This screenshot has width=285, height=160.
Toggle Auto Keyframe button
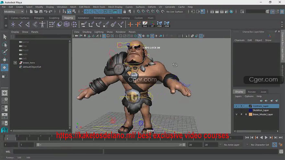point(274,144)
